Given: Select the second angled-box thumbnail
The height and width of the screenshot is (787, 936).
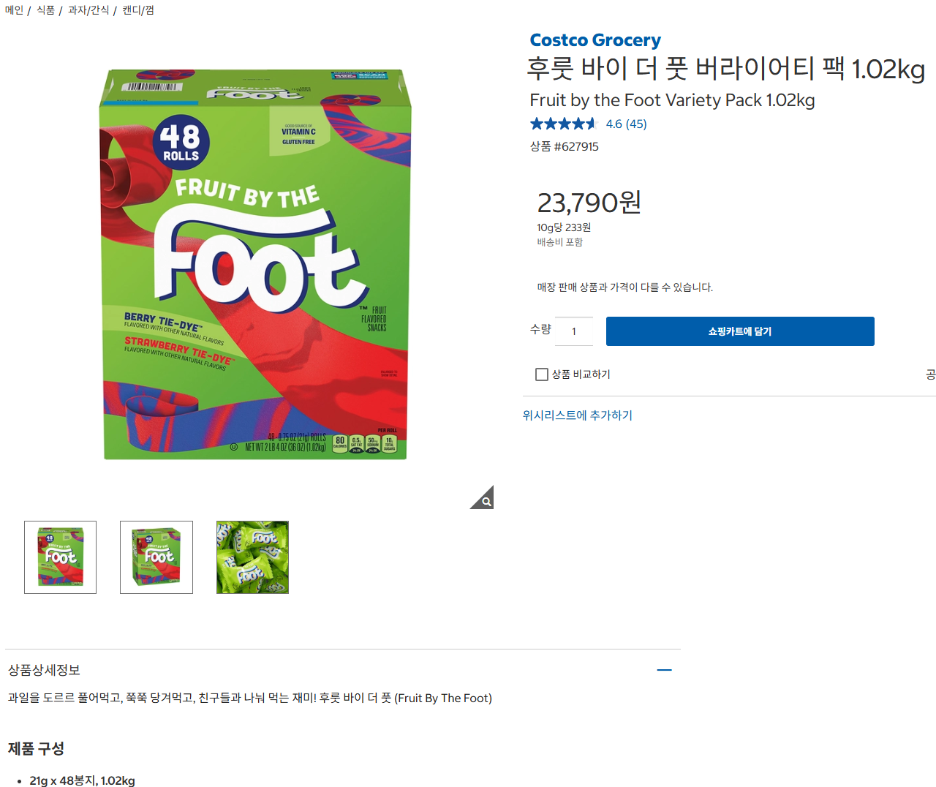Looking at the screenshot, I should (156, 557).
